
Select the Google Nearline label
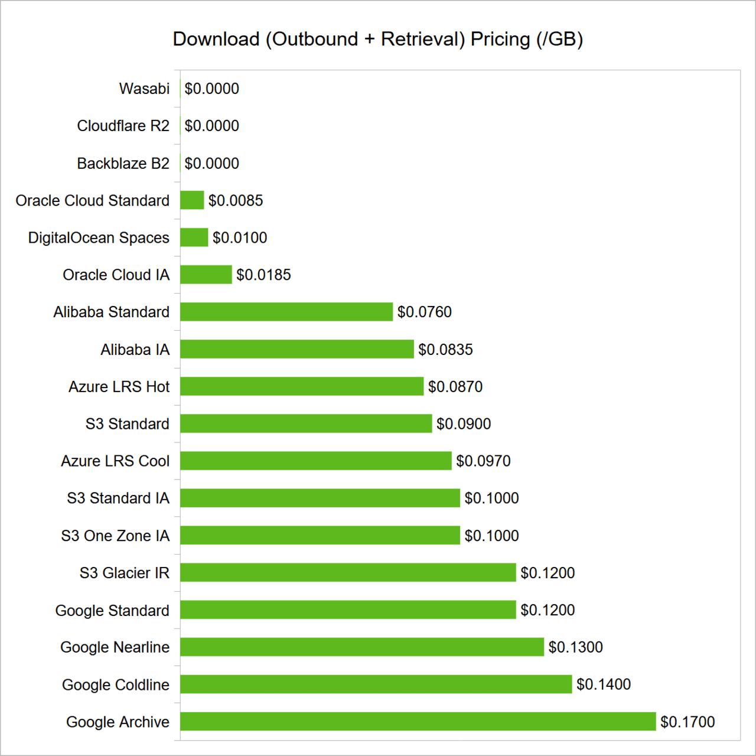(115, 647)
